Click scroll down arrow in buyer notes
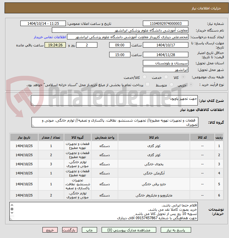 coord(12,213)
